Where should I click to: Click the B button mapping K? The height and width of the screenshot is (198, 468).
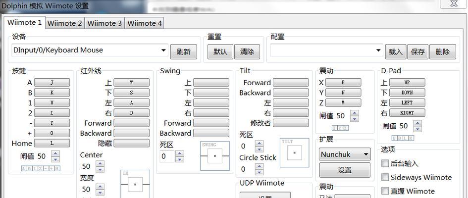(x=52, y=93)
